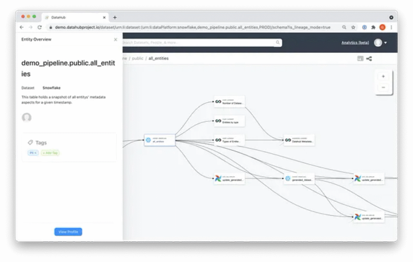Click the bottom-right update_generated Airflow node
The image size is (413, 262).
369,217
